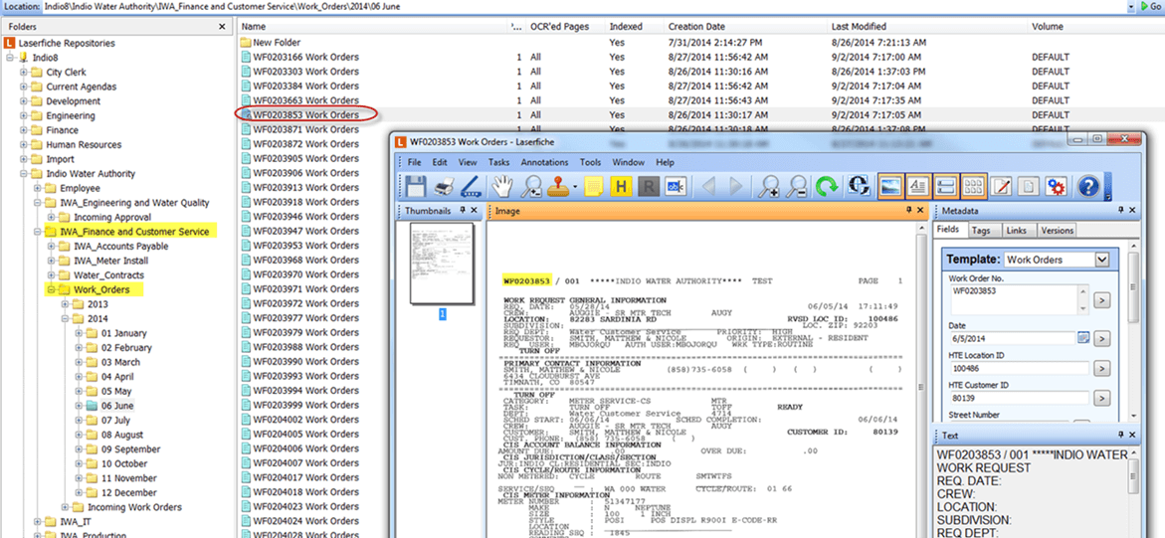Switch to the Tags metadata tab

pos(981,231)
